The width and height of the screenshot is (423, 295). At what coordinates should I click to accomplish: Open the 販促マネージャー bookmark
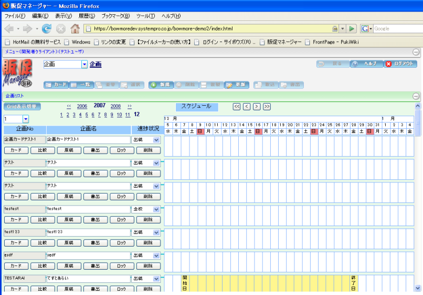(x=281, y=42)
